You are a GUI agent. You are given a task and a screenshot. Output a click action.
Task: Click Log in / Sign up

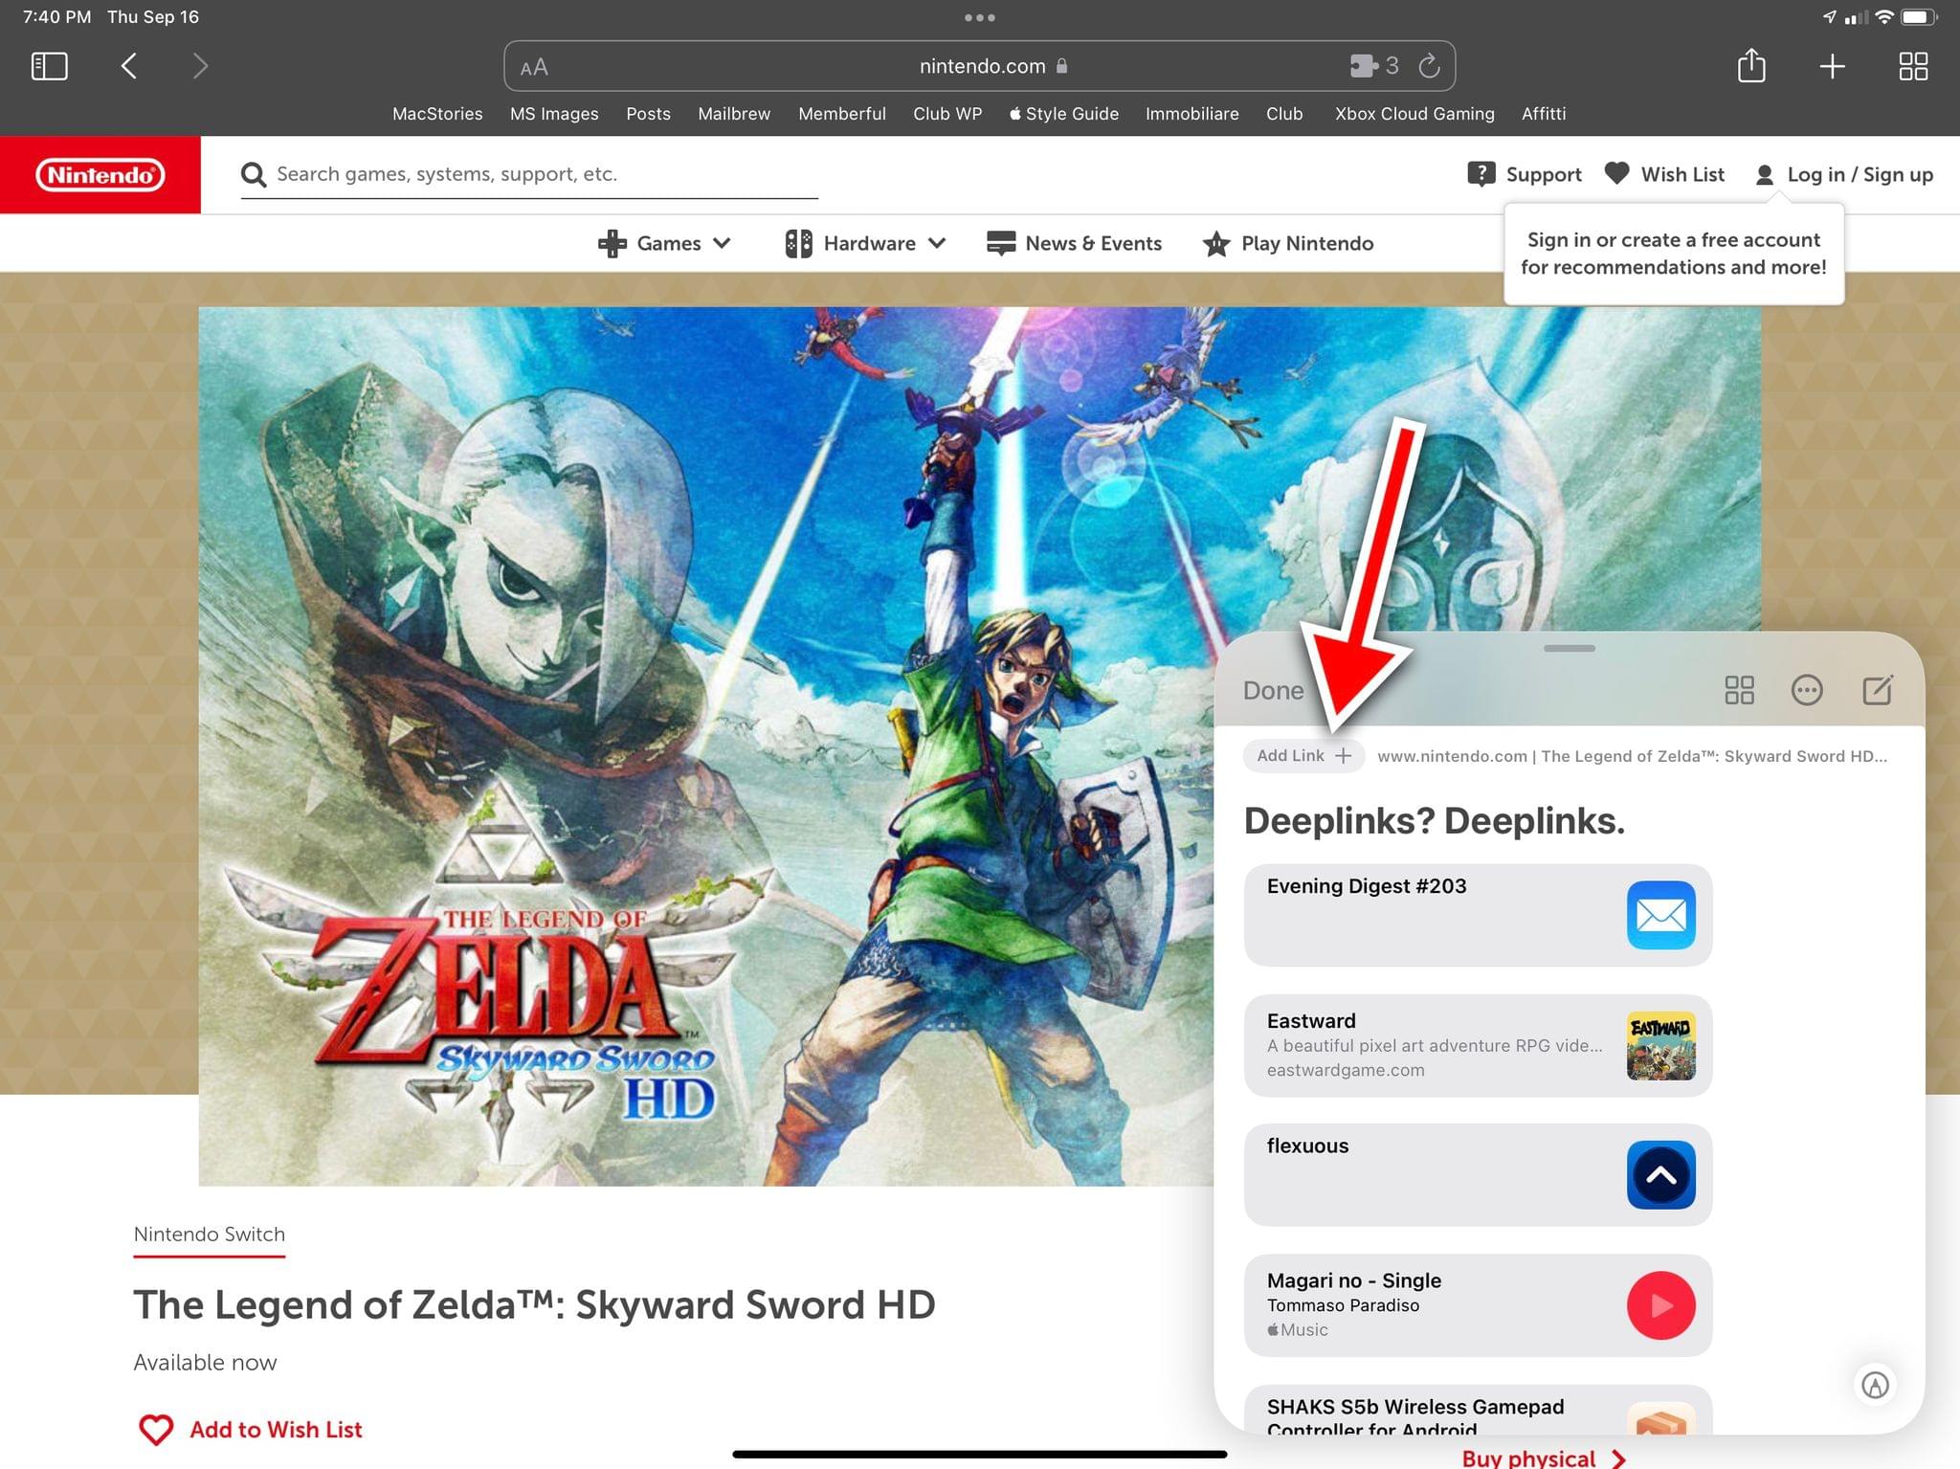point(1844,174)
